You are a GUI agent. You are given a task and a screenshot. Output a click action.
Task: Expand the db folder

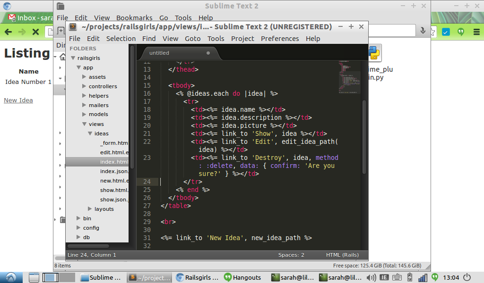pos(79,237)
